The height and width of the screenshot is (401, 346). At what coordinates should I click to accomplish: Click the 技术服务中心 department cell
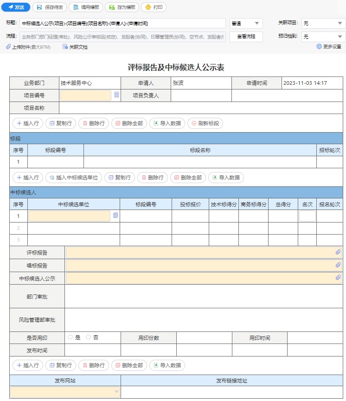(90, 83)
